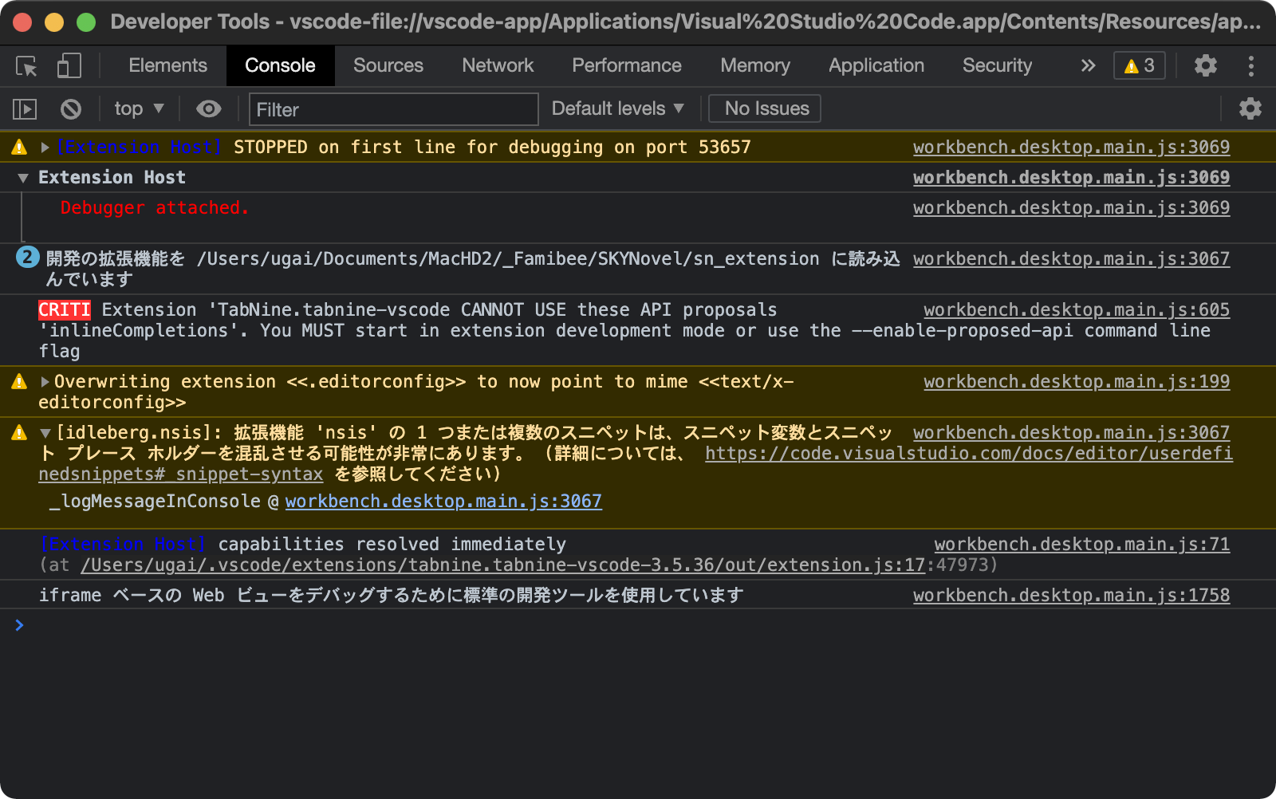Toggle the device toolbar icon
This screenshot has width=1276, height=799.
pos(69,66)
